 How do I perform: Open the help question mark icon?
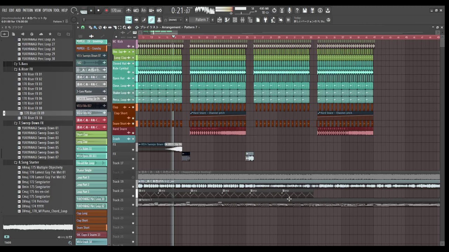point(297,10)
